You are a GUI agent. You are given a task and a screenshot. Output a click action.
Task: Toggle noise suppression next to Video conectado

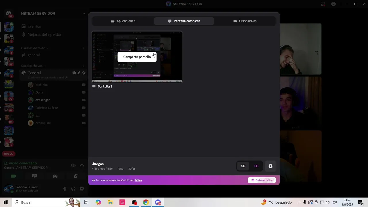click(73, 165)
